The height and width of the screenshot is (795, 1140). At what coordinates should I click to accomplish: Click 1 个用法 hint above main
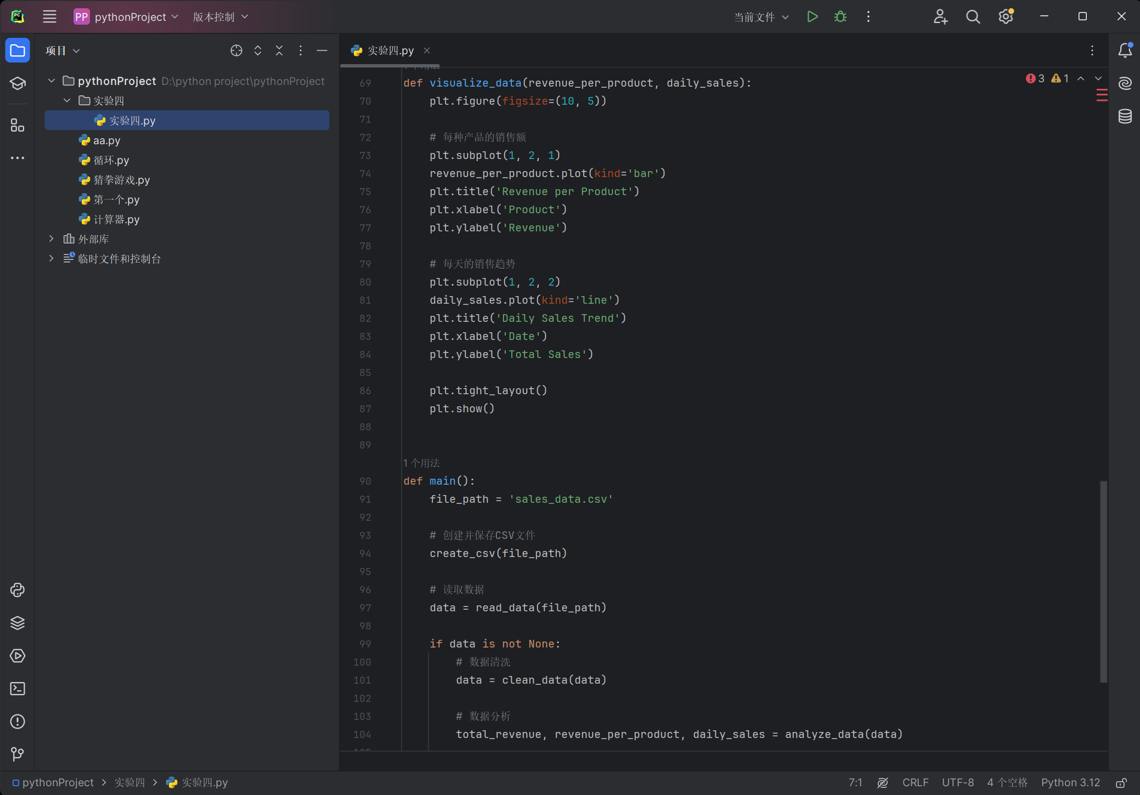pyautogui.click(x=421, y=463)
